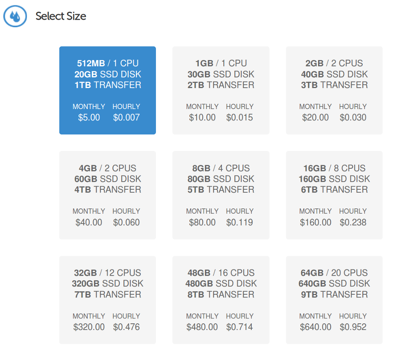Click the $0.119 hourly price

[x=239, y=222]
